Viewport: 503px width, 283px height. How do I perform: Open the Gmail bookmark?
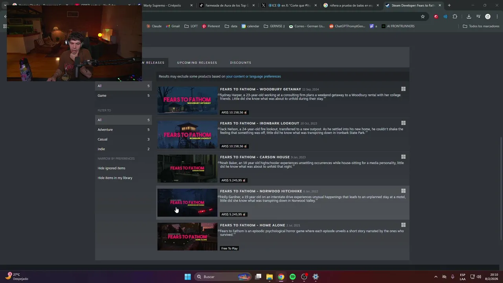pos(173,26)
